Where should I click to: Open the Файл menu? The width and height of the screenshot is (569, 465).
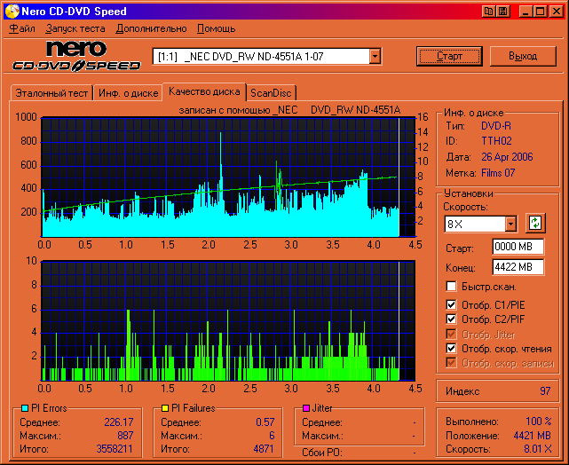click(x=22, y=28)
